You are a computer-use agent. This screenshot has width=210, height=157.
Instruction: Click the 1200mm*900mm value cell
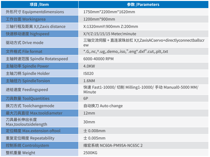click(99, 19)
